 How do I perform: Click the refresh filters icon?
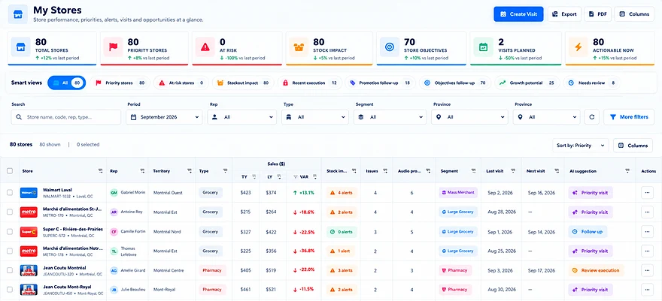click(591, 117)
